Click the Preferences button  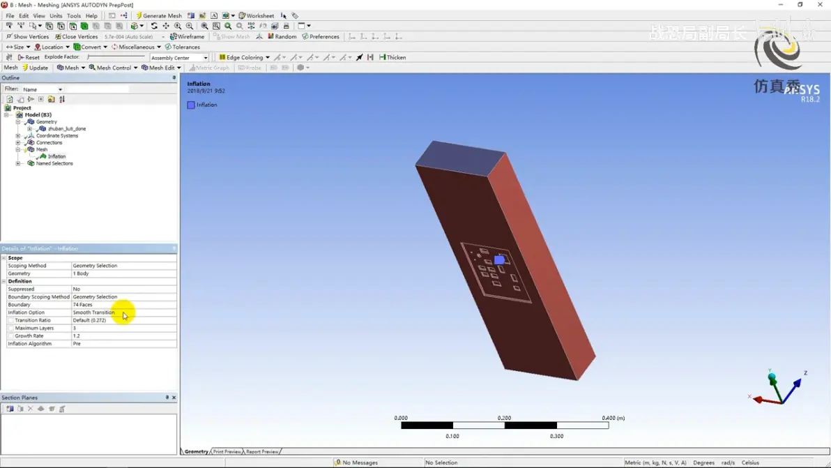321,36
